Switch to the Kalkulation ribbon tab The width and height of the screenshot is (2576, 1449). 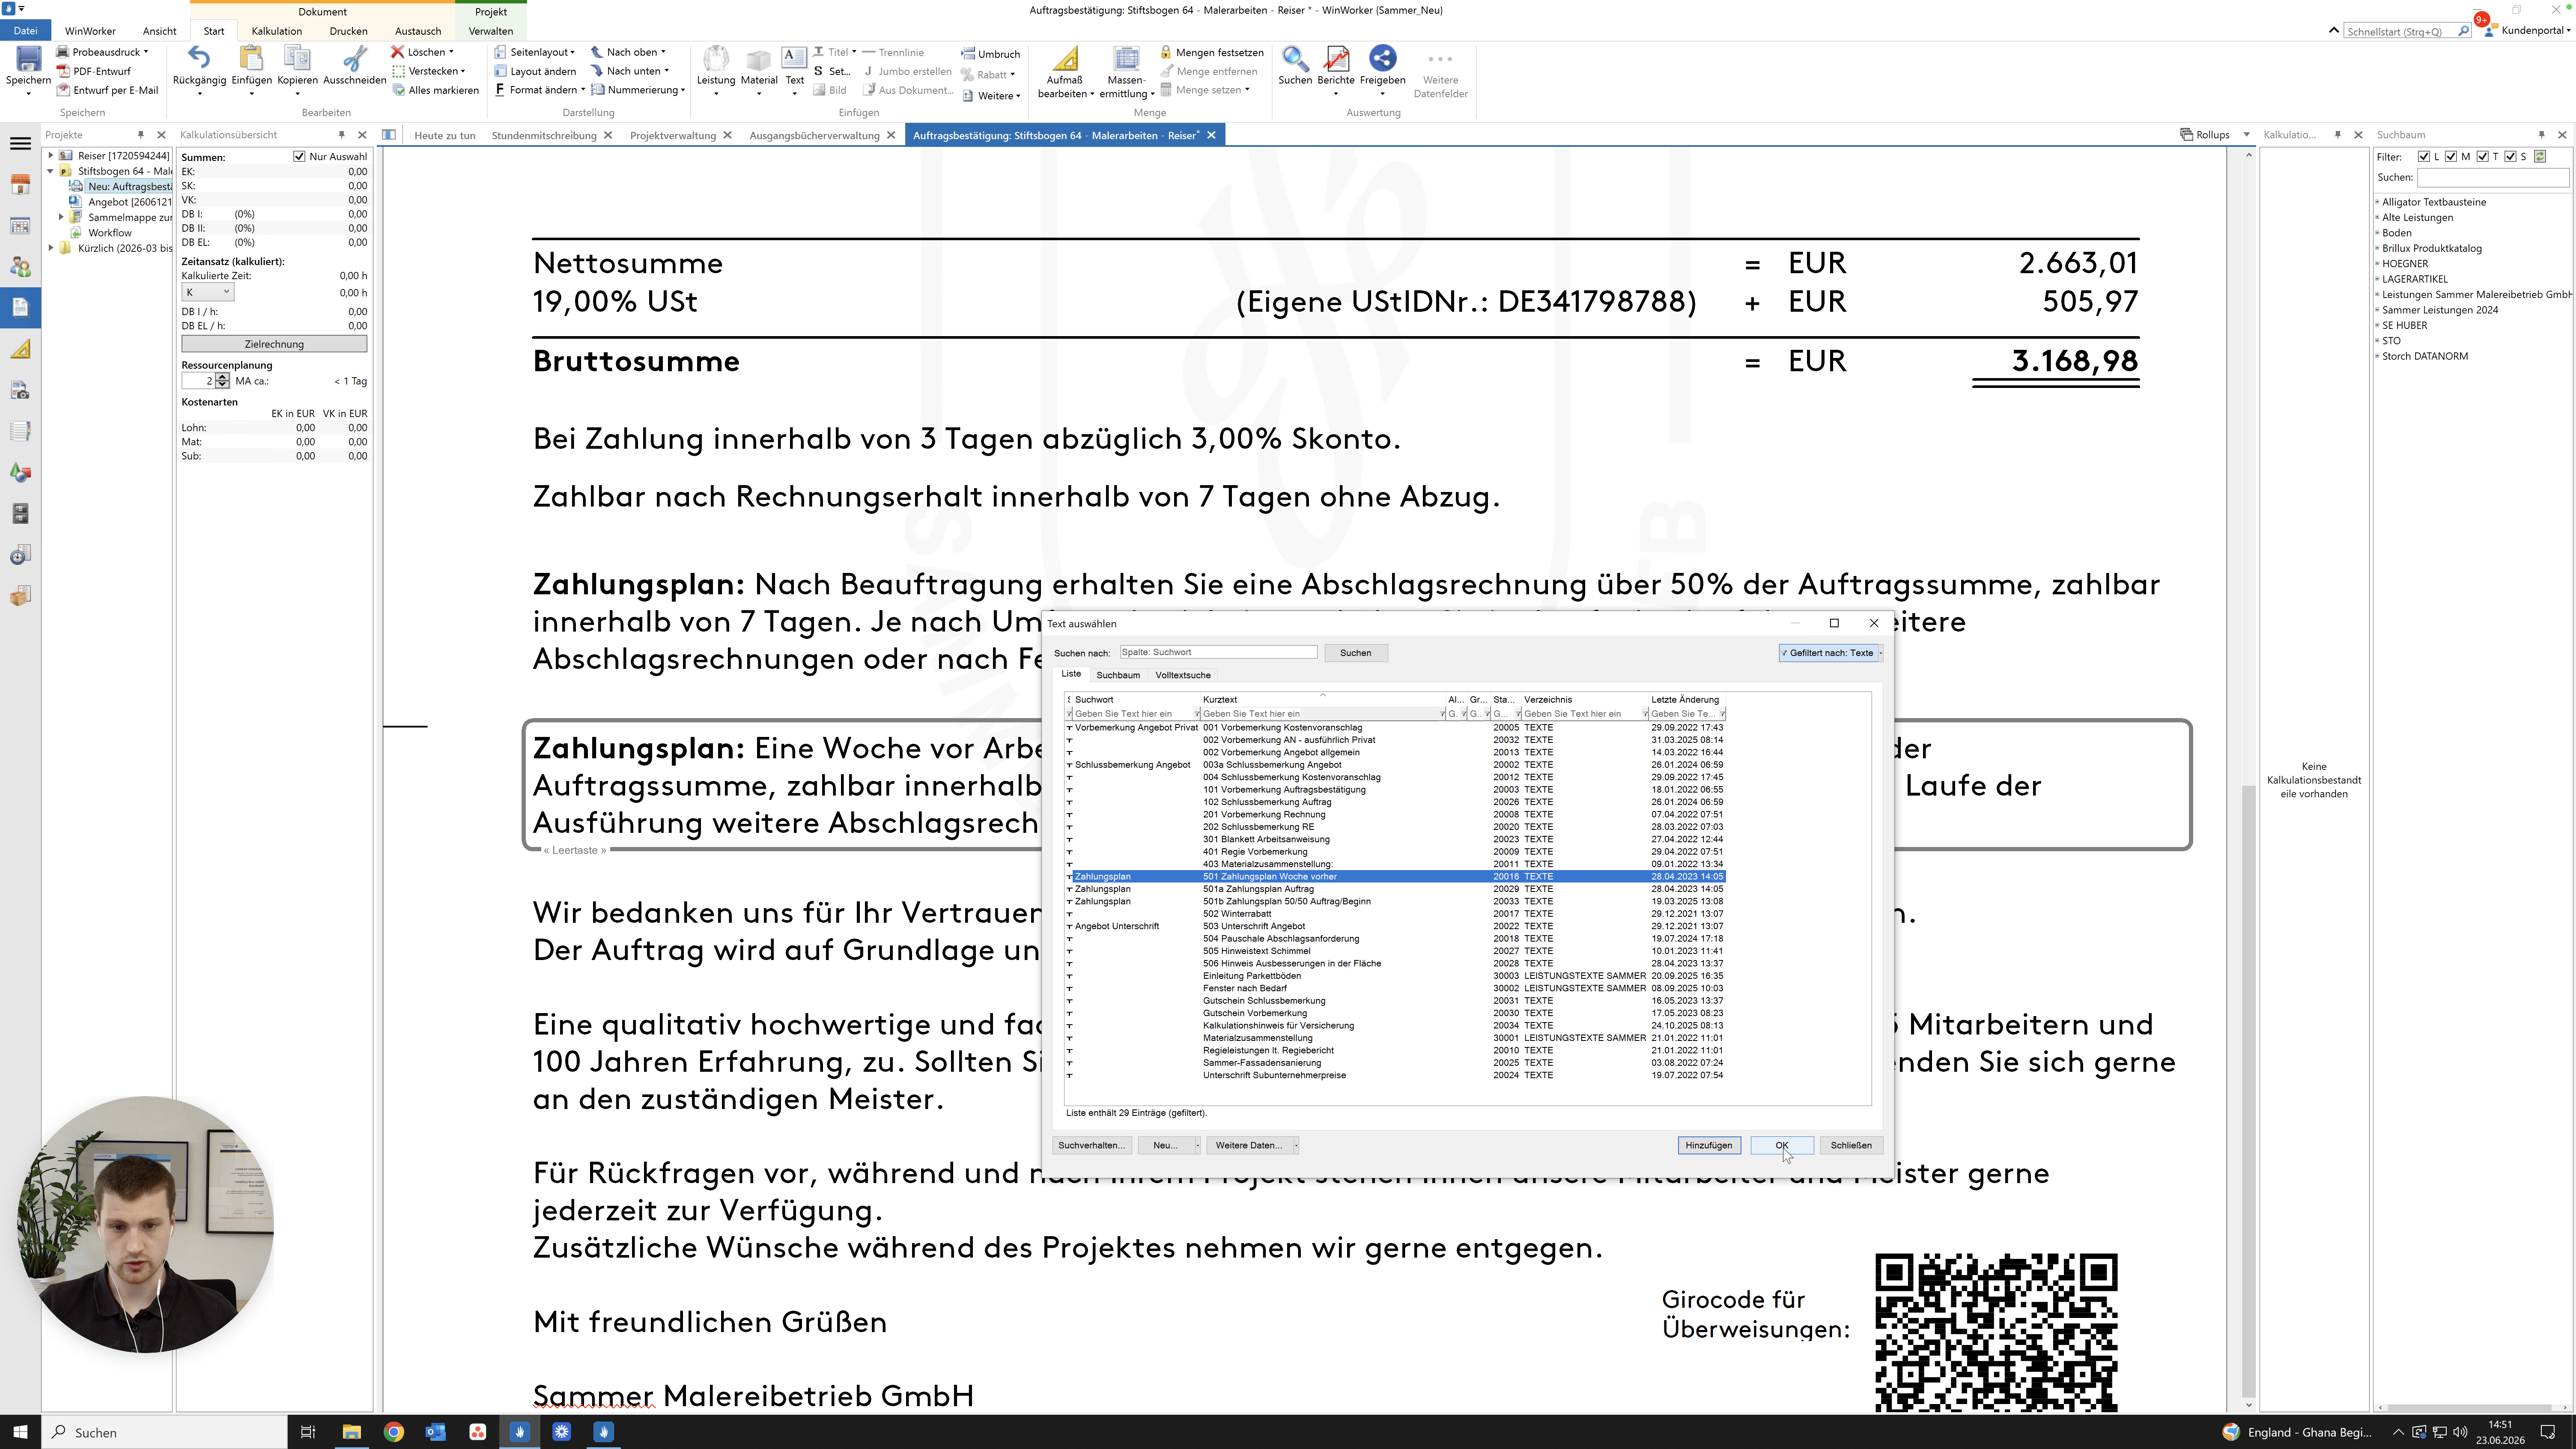pyautogui.click(x=277, y=31)
